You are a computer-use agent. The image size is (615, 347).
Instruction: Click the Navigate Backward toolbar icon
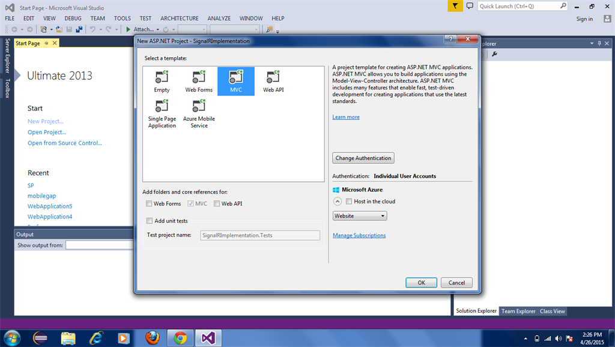(x=14, y=29)
